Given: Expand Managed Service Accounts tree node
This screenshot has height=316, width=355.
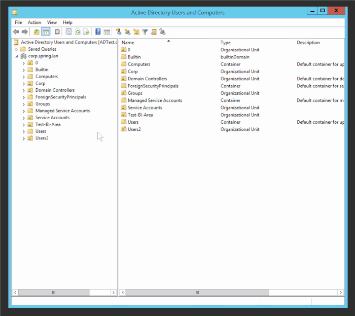Looking at the screenshot, I should point(23,111).
